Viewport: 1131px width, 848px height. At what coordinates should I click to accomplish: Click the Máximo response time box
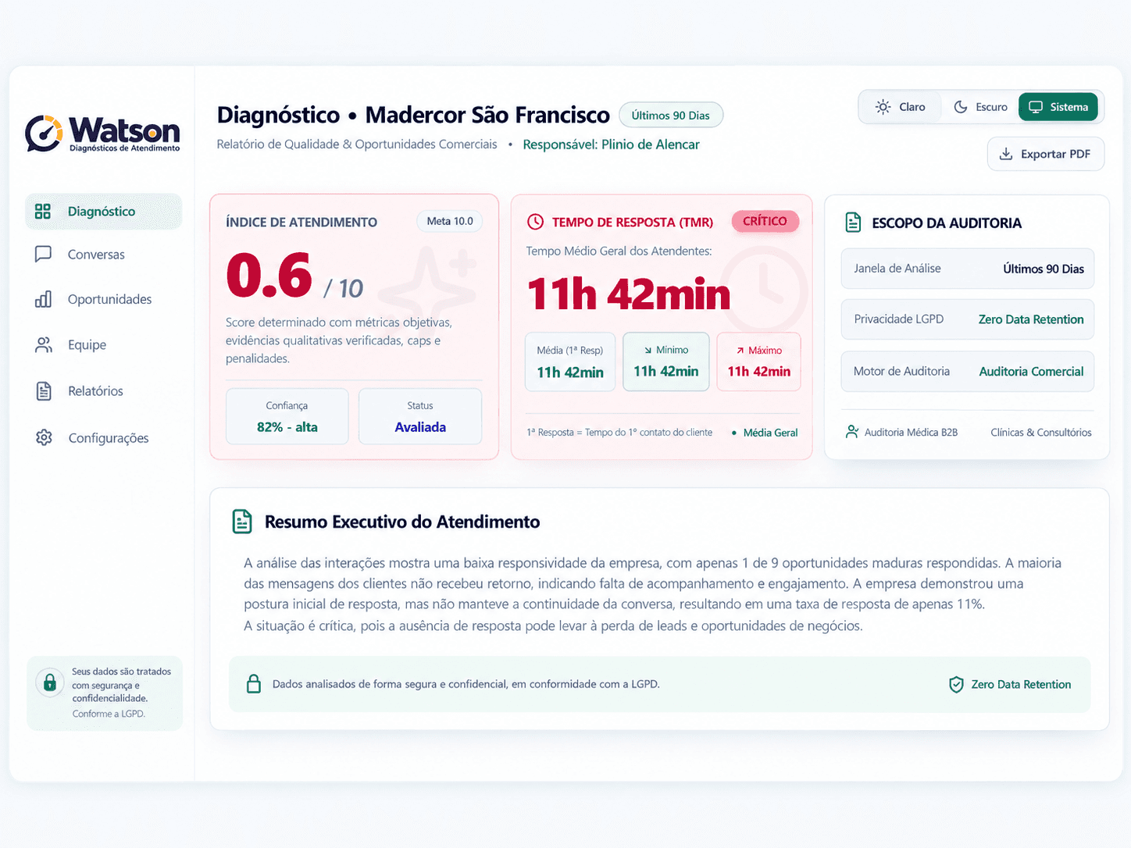coord(759,362)
